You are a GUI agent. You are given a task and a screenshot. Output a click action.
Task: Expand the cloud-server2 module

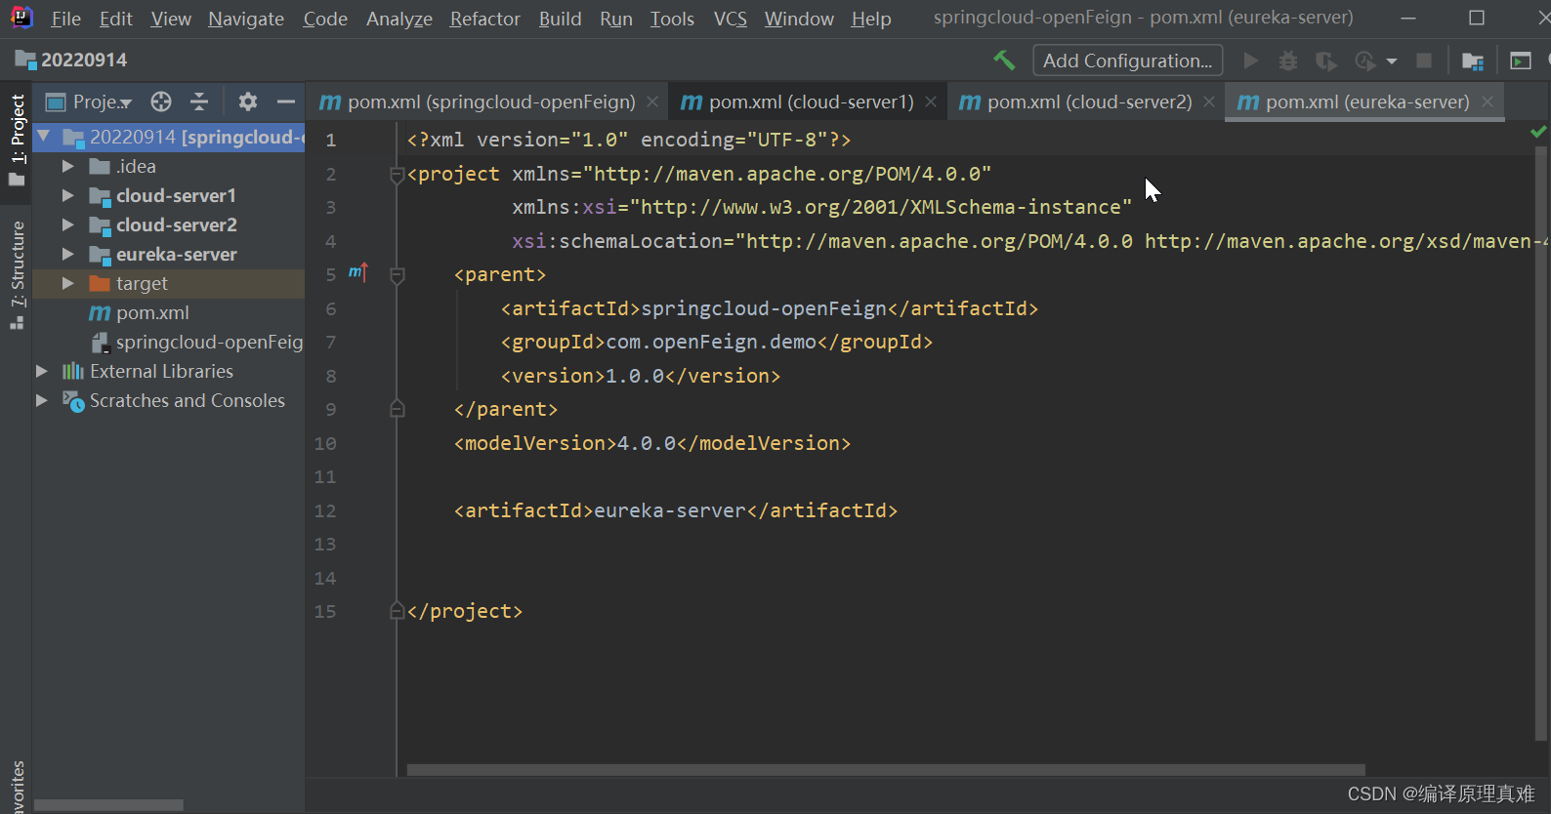point(68,225)
